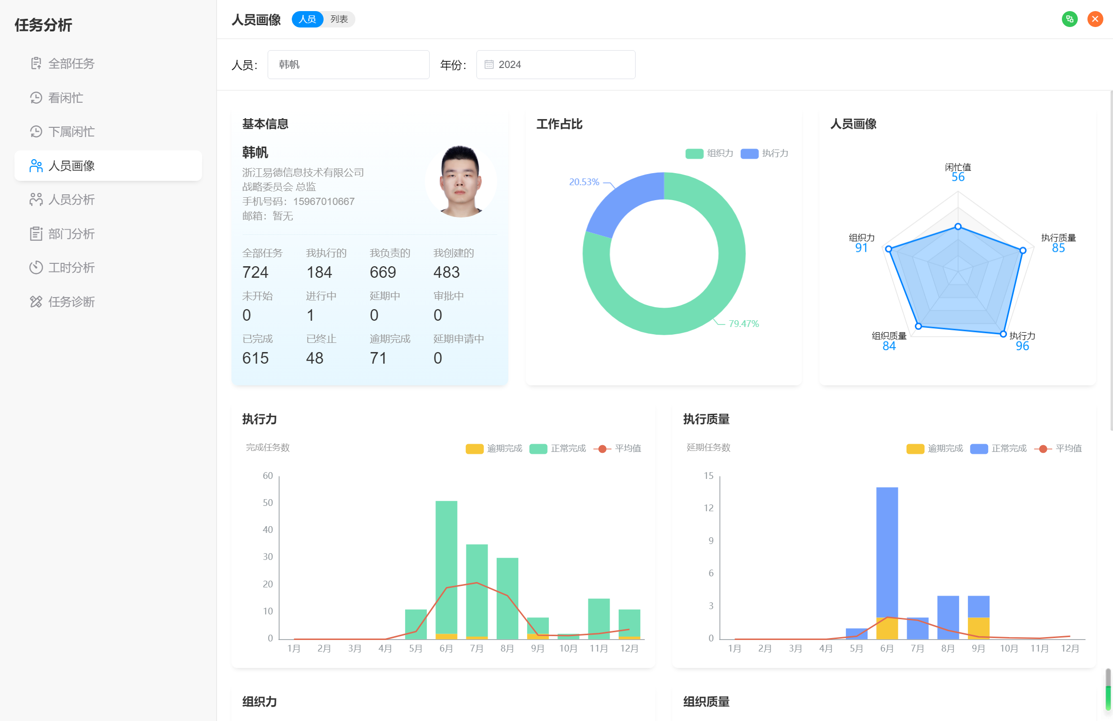1113x721 pixels.
Task: Click the orange close button
Action: (1095, 19)
